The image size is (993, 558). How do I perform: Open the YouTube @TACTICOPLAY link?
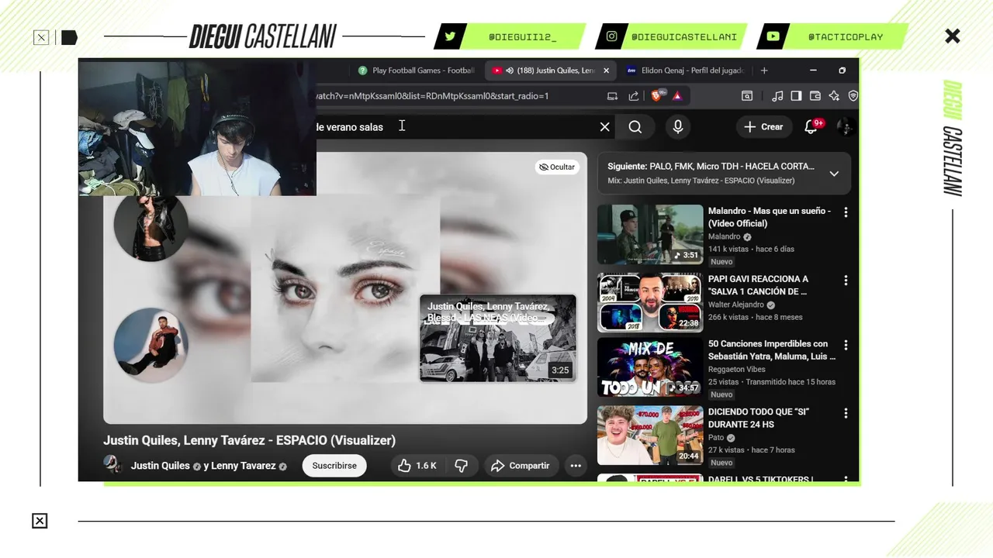click(x=846, y=36)
